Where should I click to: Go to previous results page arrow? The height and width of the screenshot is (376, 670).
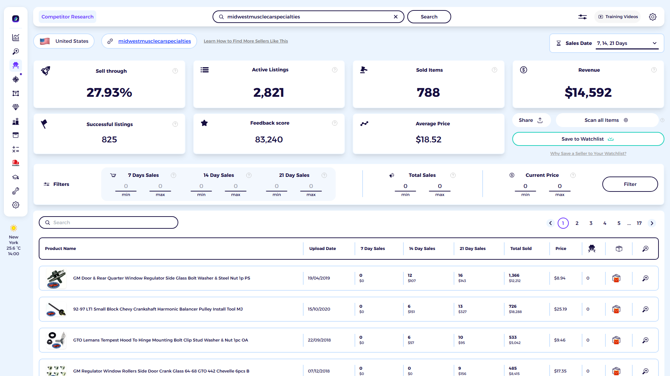[x=550, y=223]
